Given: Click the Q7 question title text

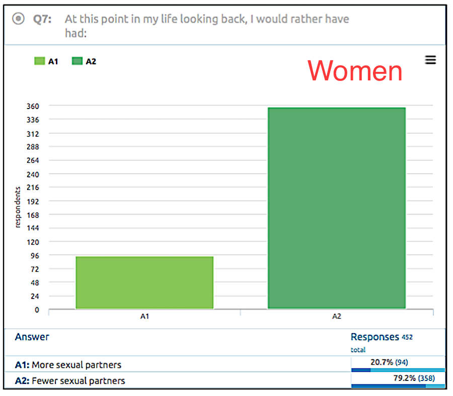Looking at the screenshot, I should point(207,26).
